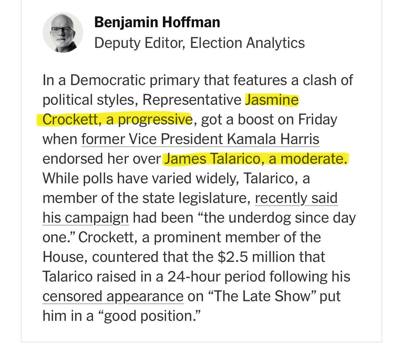
Task: Open the "censored appearance" link
Action: pos(113,296)
